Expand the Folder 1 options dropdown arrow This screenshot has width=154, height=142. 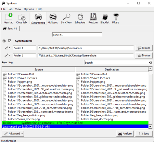[10, 48]
